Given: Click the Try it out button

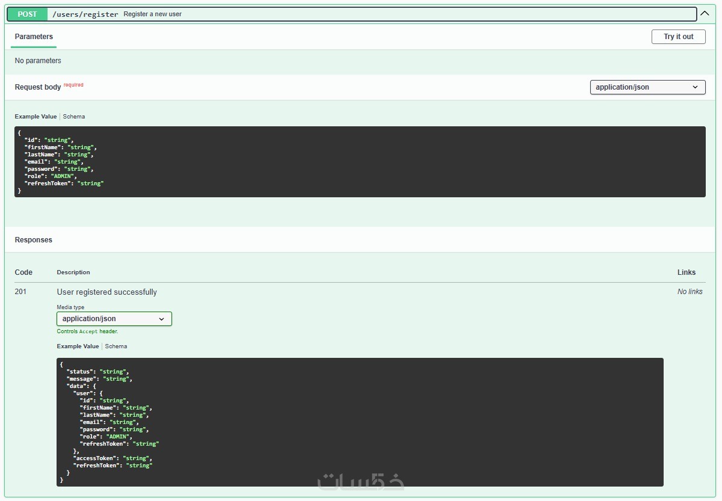Looking at the screenshot, I should [679, 37].
